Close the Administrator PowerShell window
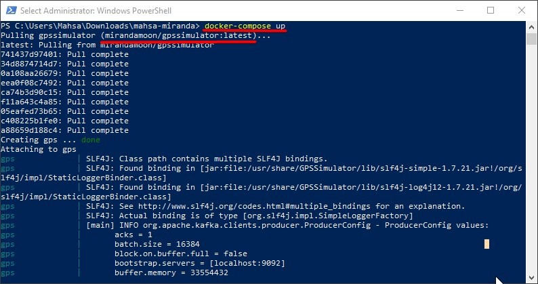 pyautogui.click(x=522, y=10)
